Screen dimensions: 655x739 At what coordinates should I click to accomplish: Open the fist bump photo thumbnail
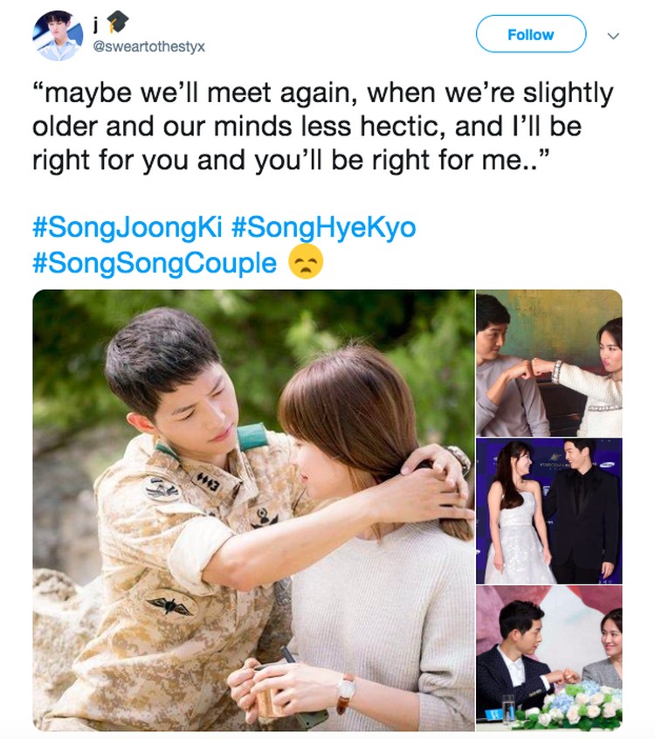click(x=549, y=363)
